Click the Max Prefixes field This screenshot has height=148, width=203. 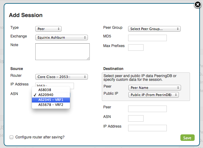136,47
